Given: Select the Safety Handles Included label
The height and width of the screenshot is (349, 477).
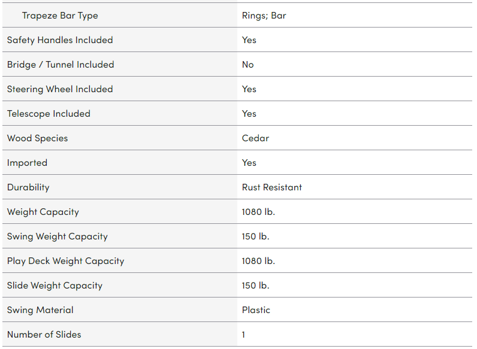Looking at the screenshot, I should pyautogui.click(x=60, y=40).
